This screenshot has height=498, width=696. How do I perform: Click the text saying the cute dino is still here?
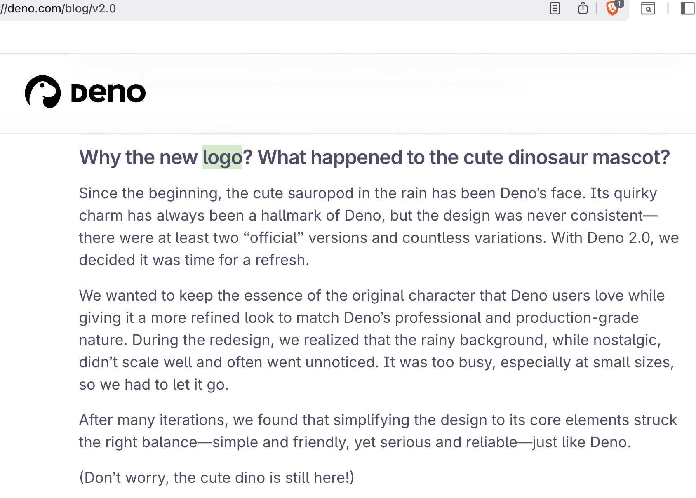click(216, 477)
